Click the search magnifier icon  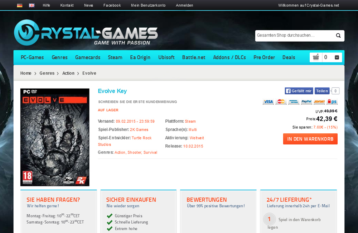pos(338,35)
